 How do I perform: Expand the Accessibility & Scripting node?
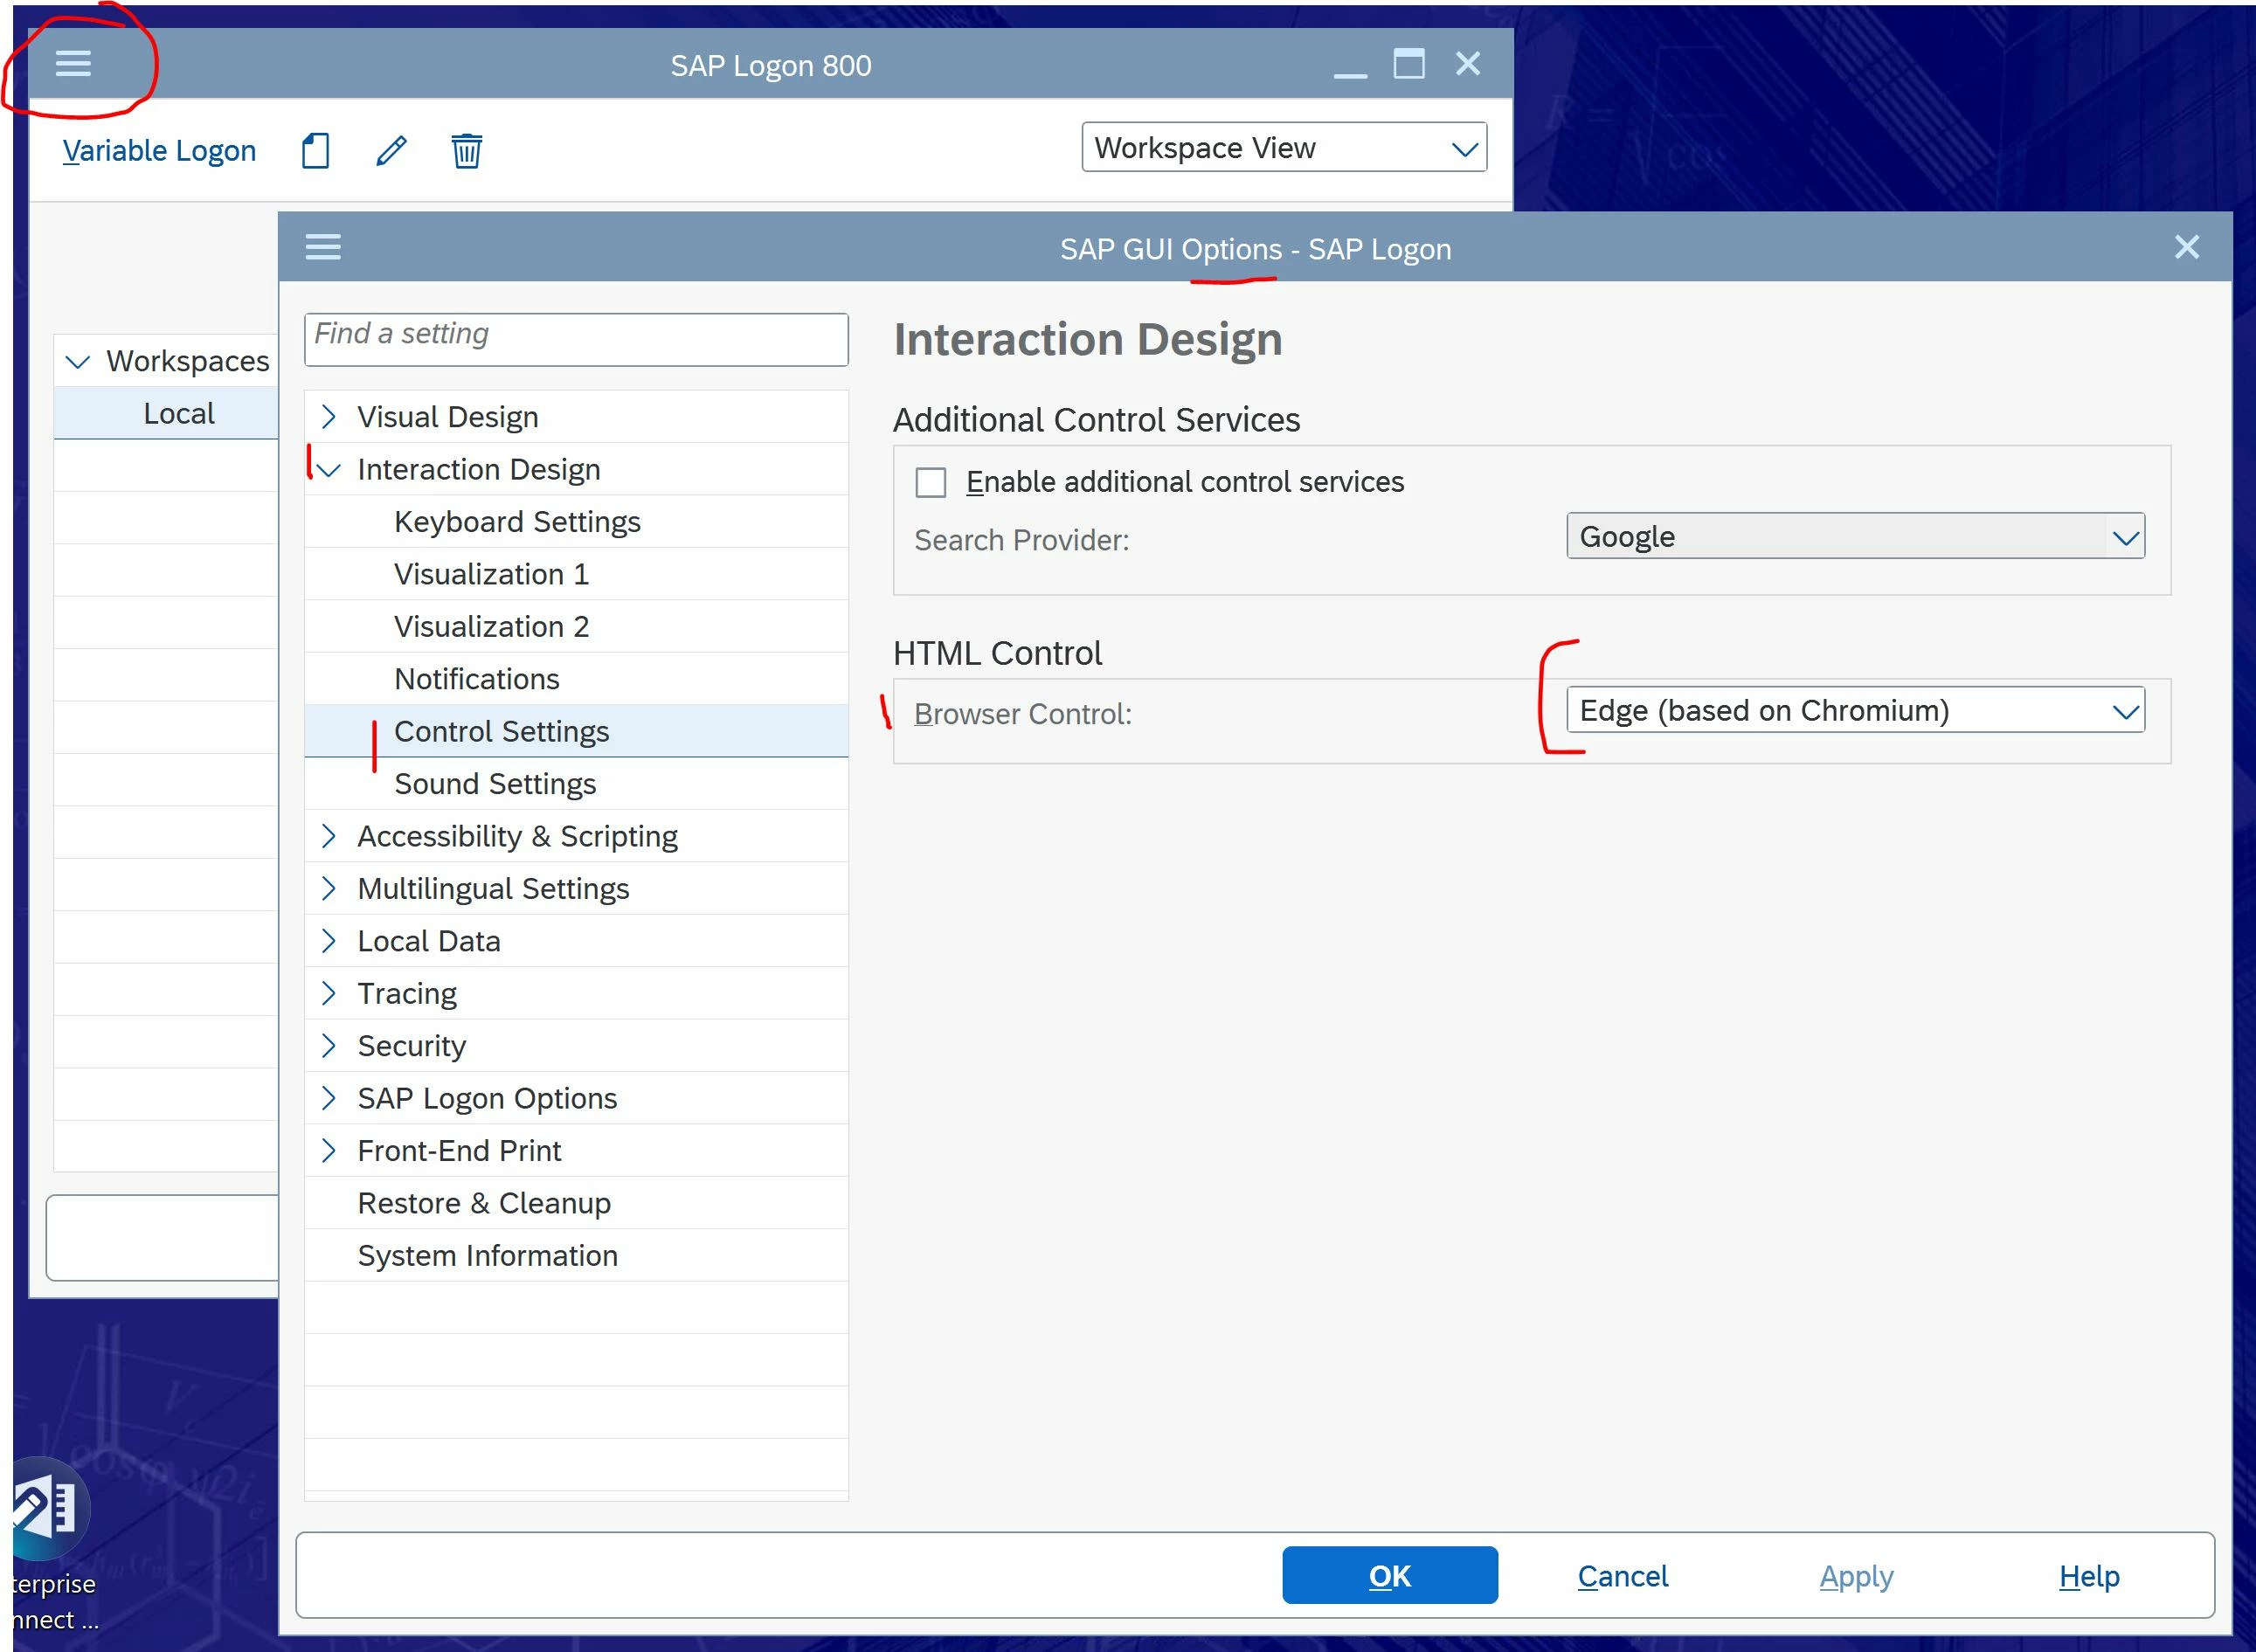tap(328, 836)
